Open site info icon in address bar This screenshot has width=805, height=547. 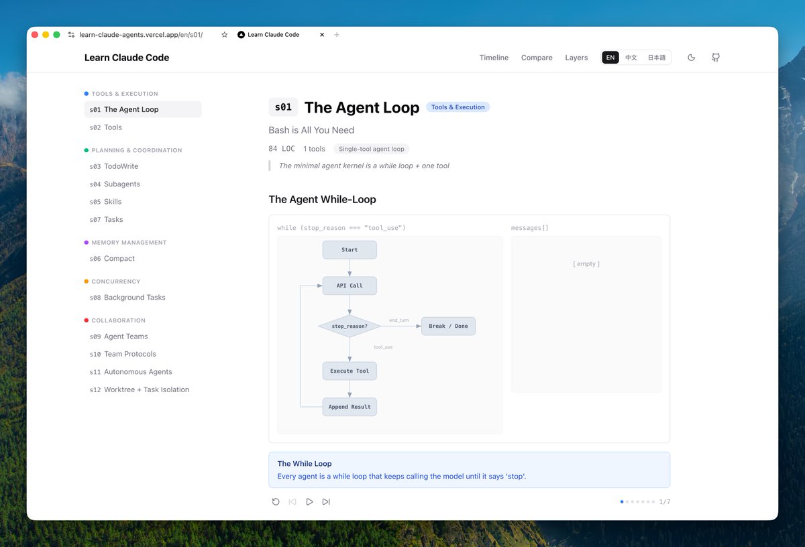click(x=72, y=35)
